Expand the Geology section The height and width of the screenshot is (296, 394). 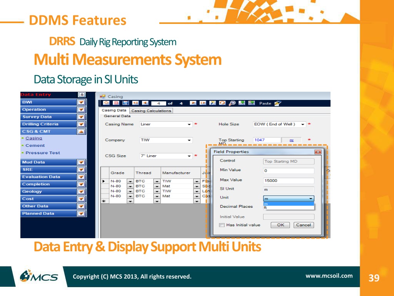[x=81, y=192]
